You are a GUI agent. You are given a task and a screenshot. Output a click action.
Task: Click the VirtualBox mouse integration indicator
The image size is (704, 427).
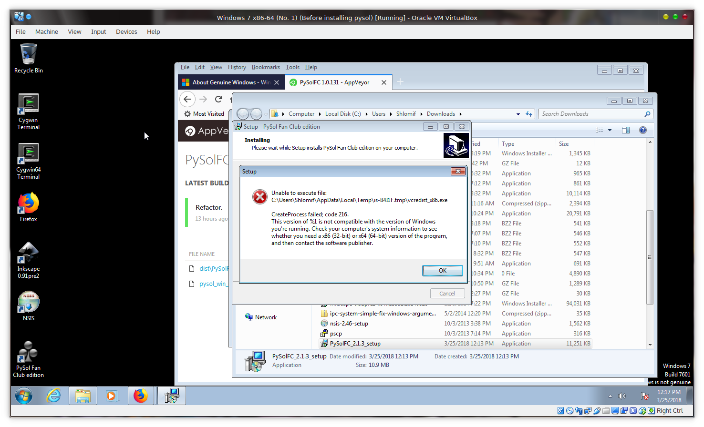[642, 411]
